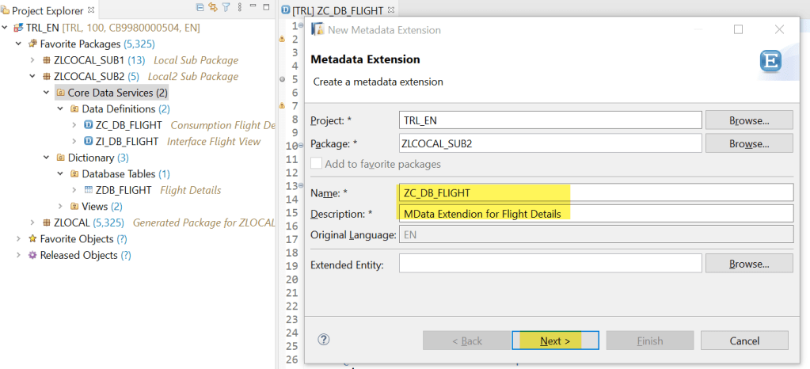Expand the Views folder under Dictionary
The image size is (810, 369).
(61, 206)
